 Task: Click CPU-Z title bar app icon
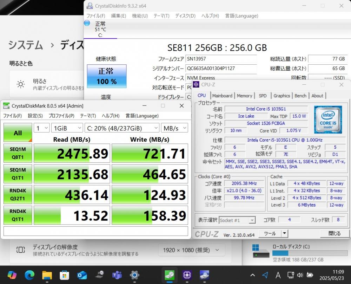click(196, 84)
